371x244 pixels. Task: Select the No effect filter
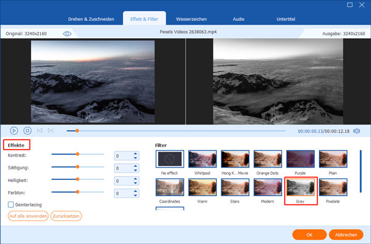(x=169, y=159)
